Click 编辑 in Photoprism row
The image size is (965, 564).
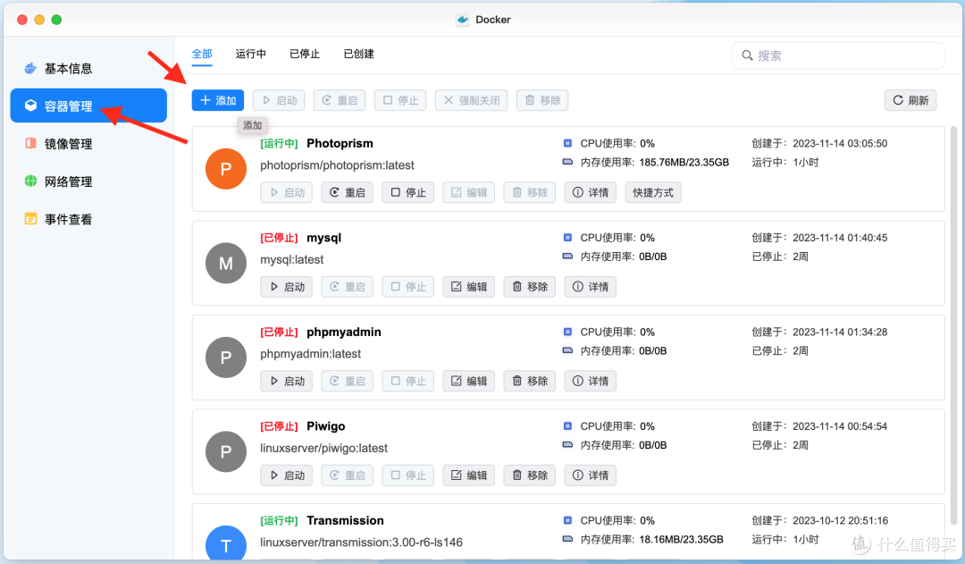tap(469, 193)
